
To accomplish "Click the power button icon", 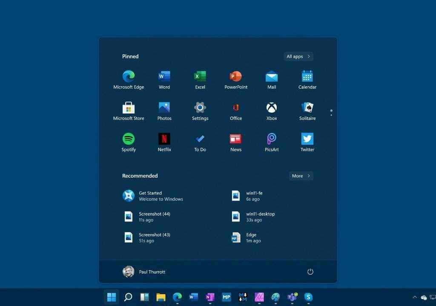I will click(310, 272).
